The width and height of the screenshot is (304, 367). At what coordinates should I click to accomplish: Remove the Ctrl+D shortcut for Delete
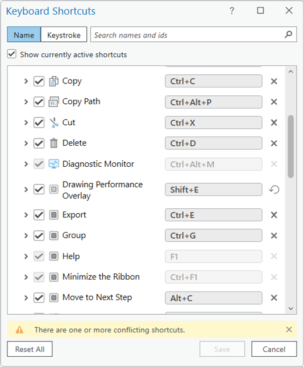click(x=274, y=144)
